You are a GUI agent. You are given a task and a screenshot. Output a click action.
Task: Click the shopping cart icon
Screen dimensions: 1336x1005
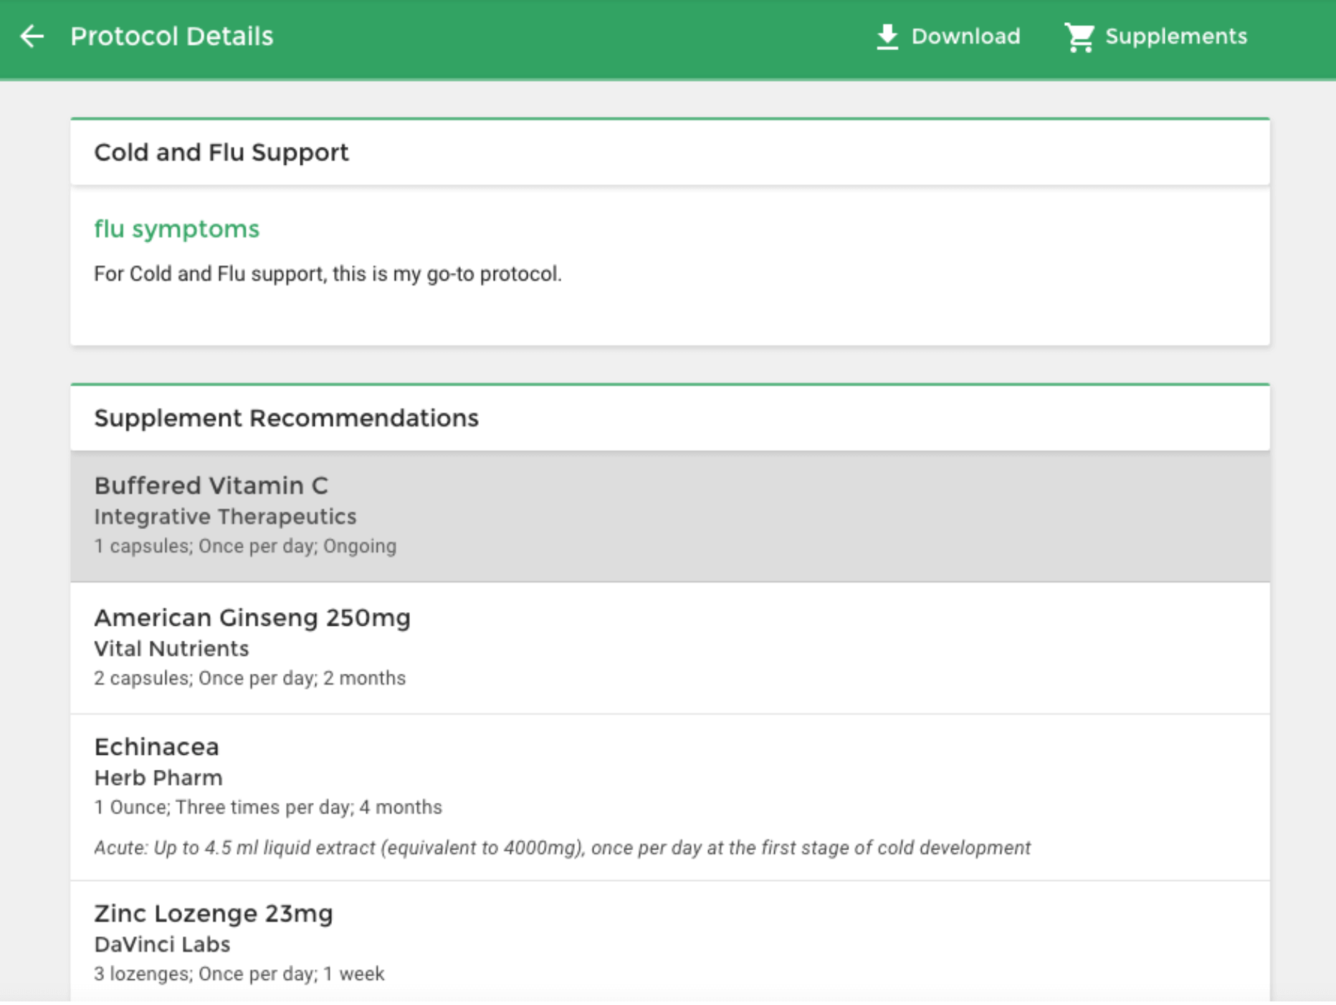click(1079, 37)
